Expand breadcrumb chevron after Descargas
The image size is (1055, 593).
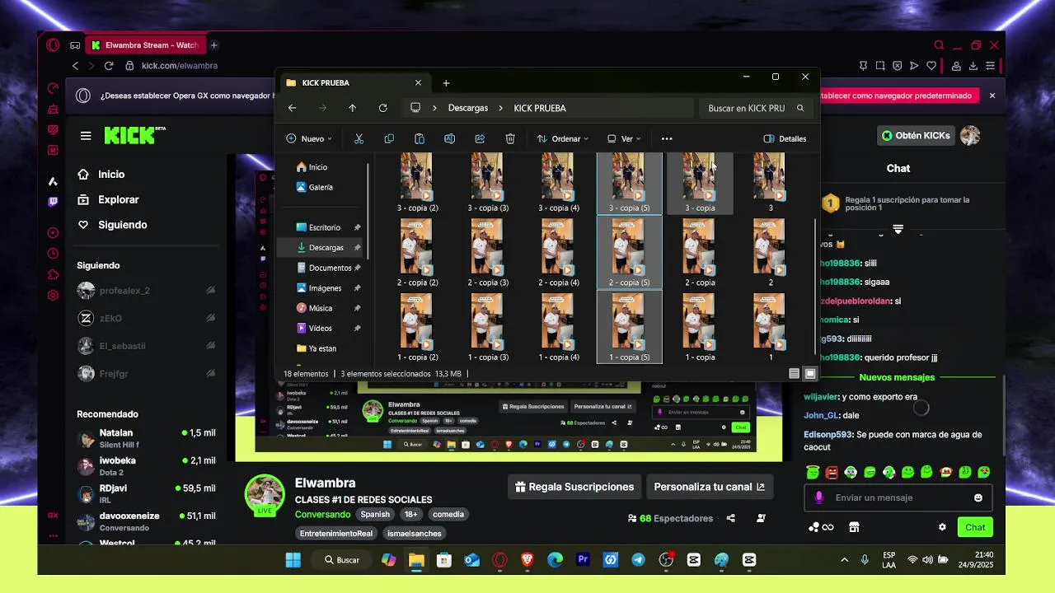coord(502,108)
